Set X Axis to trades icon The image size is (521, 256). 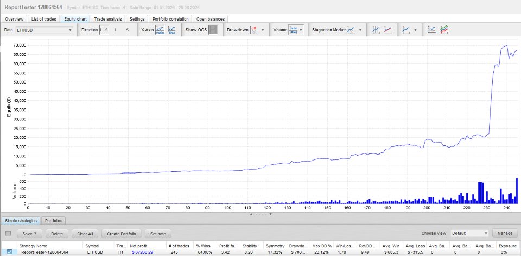click(160, 30)
